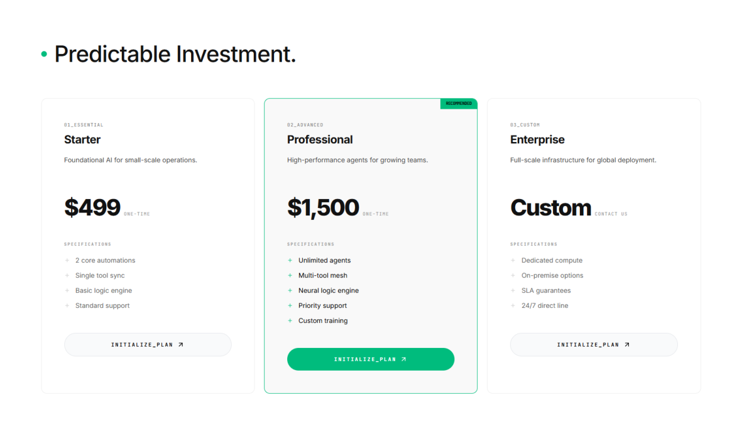Image resolution: width=754 pixels, height=424 pixels.
Task: Click the green dot beside Predictable Investment
Action: point(44,55)
